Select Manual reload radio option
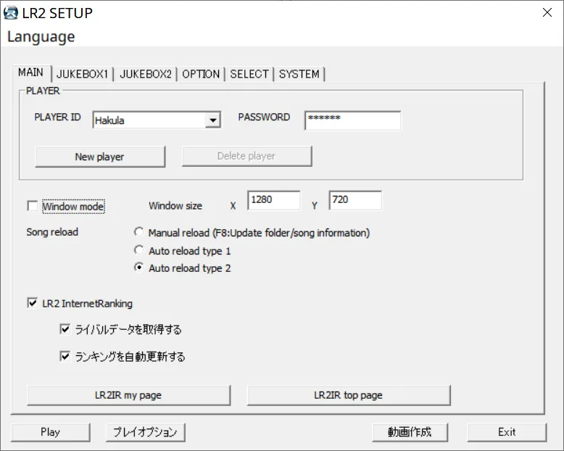This screenshot has height=451, width=564. [139, 232]
